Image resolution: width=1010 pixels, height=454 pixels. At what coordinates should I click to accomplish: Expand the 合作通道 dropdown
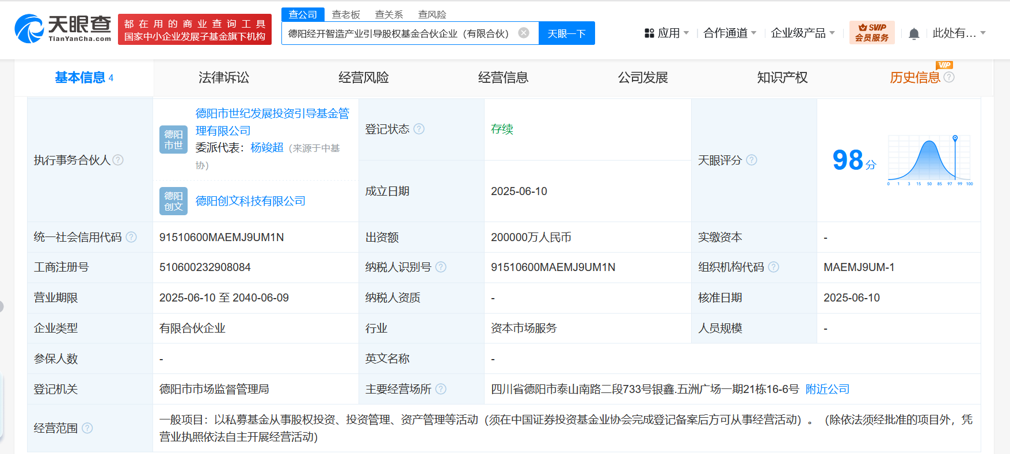coord(729,33)
